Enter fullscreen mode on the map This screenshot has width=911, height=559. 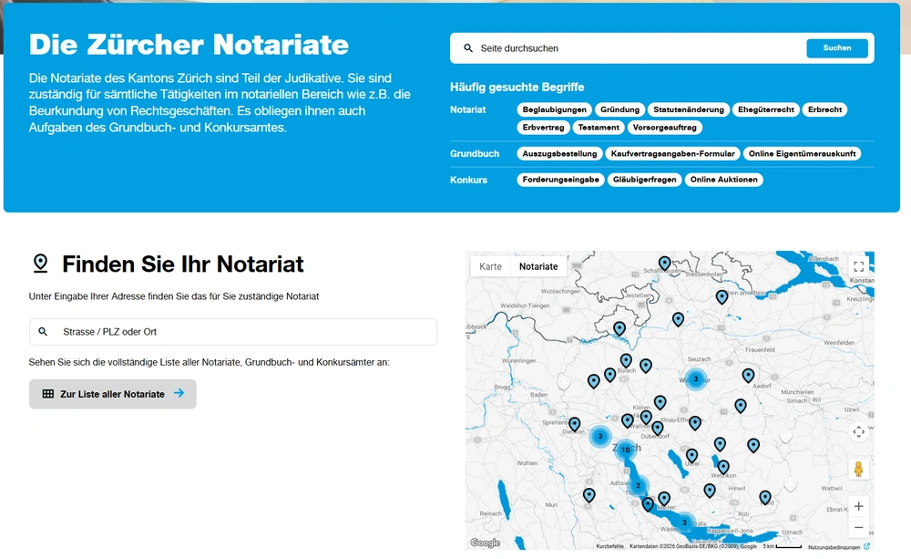[858, 266]
